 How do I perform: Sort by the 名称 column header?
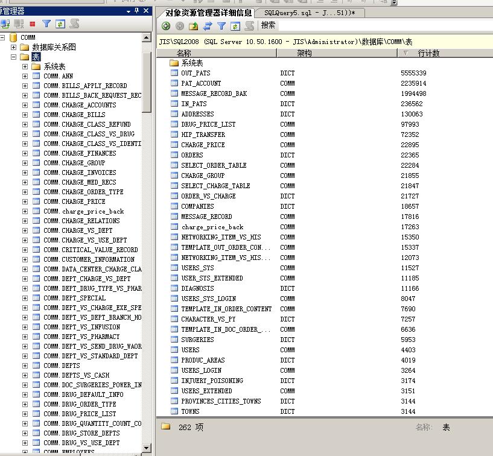click(x=217, y=53)
